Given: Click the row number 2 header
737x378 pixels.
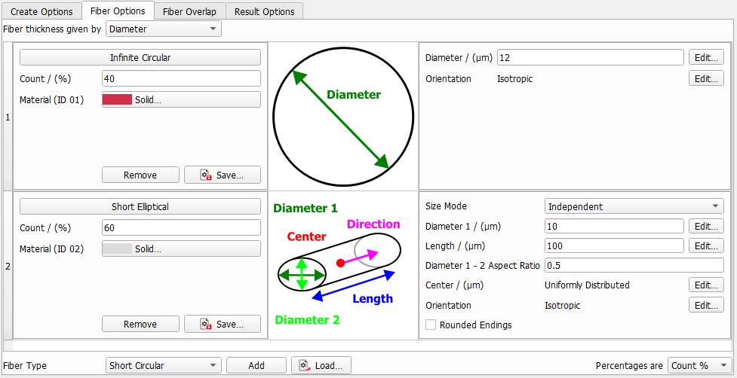Looking at the screenshot, I should click(7, 267).
